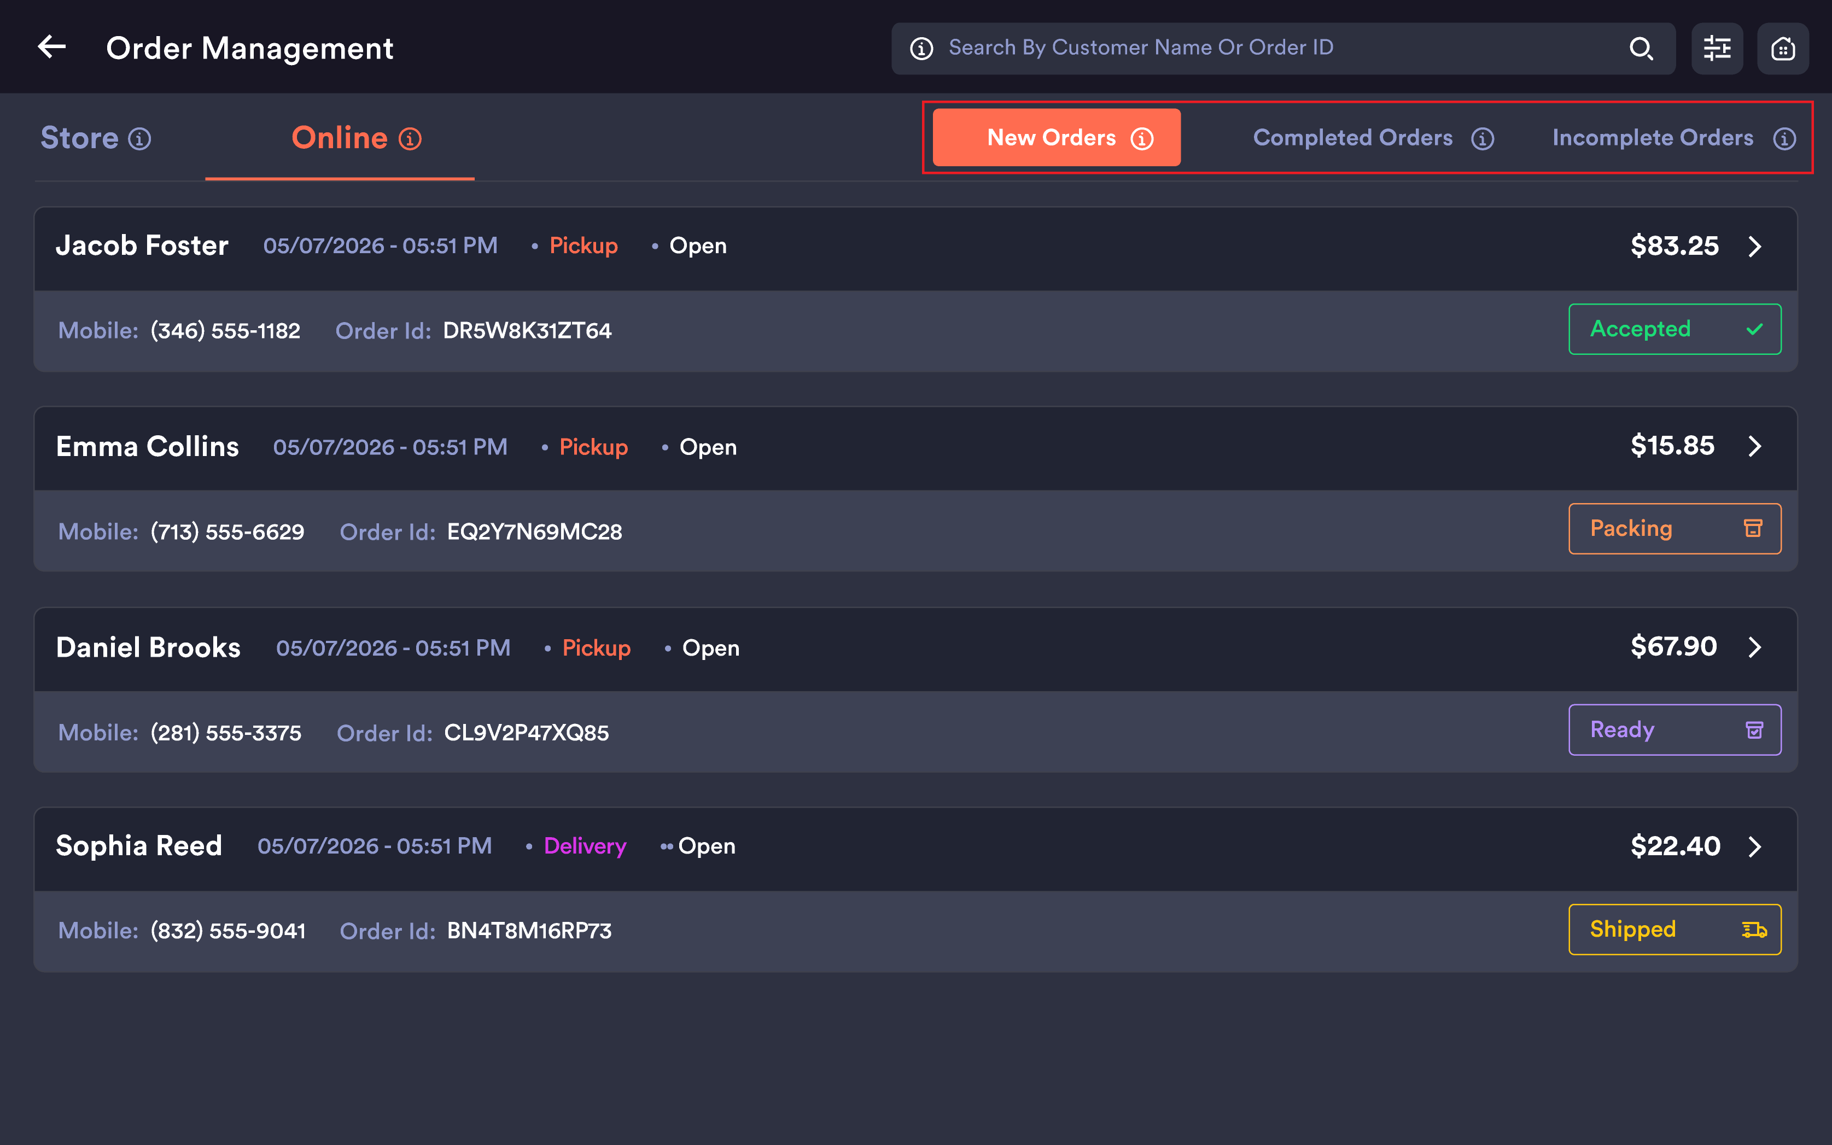
Task: Click mobile number (832) 555-9041
Action: click(x=228, y=931)
